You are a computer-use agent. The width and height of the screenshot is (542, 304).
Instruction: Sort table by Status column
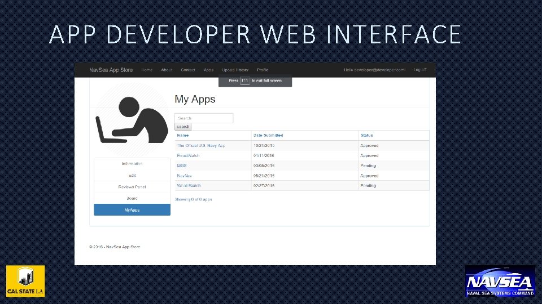(367, 135)
